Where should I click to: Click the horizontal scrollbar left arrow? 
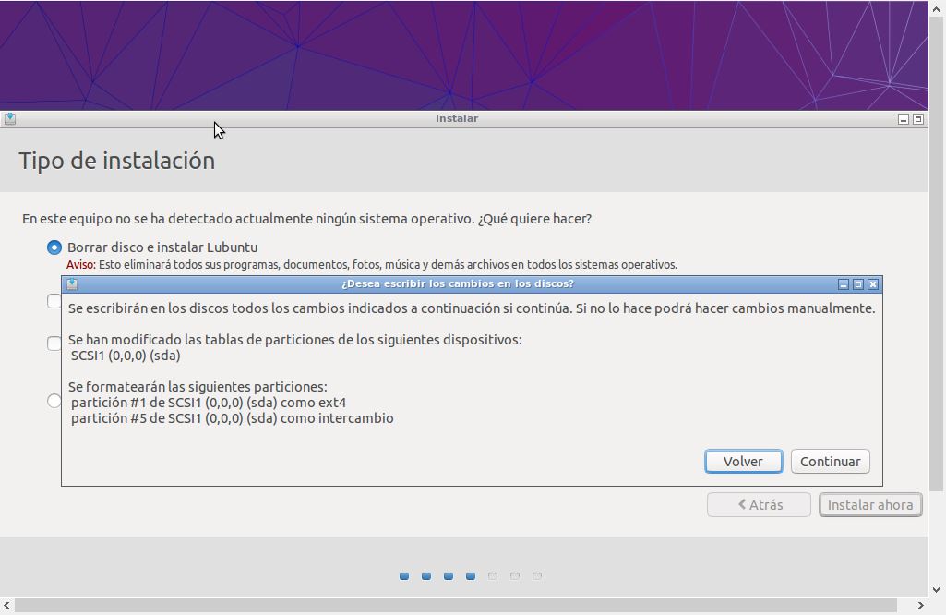click(7, 606)
